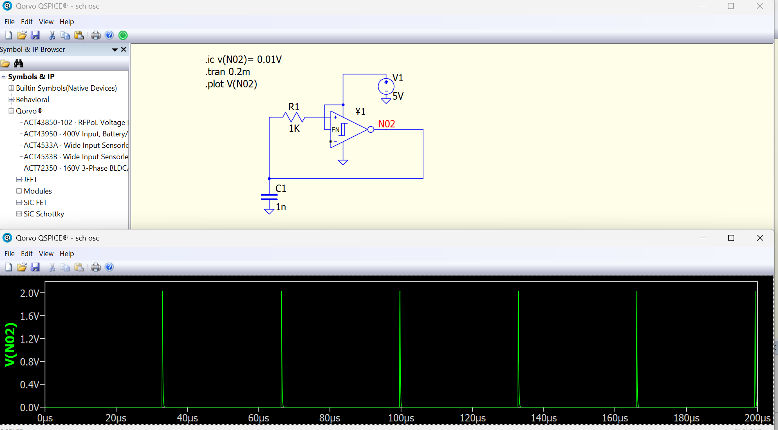Open Symbol & IP Browser panel dropdown arrow
Screen dimensions: 778x430
pos(115,50)
